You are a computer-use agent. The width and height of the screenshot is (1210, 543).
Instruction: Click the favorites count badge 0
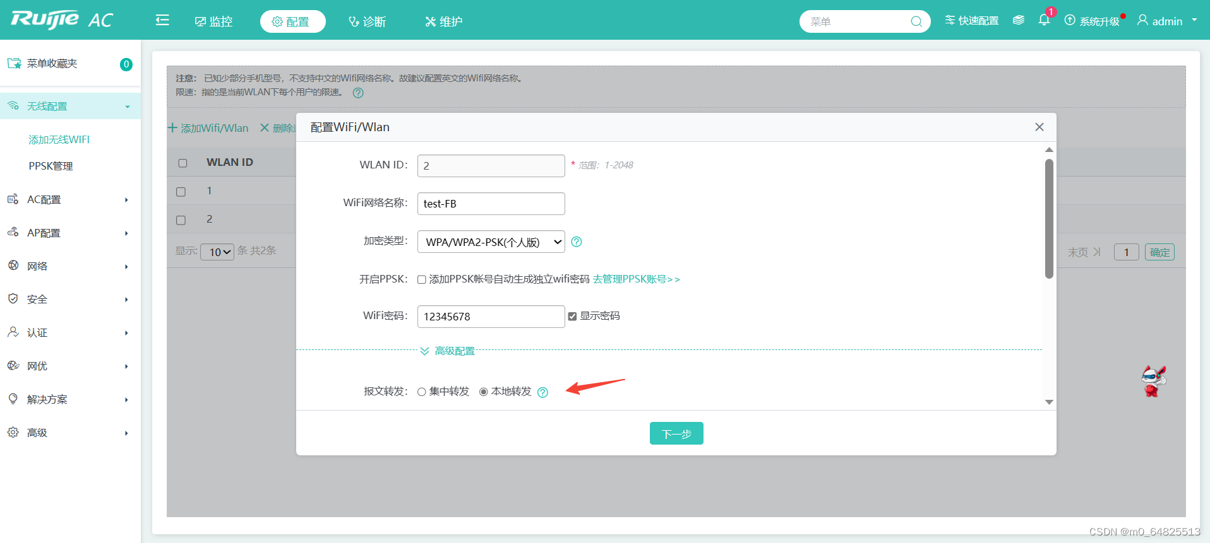click(126, 64)
